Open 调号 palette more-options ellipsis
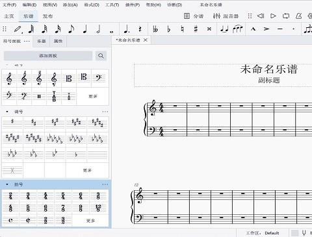Image resolution: width=312 pixels, height=237 pixels. 105,112
